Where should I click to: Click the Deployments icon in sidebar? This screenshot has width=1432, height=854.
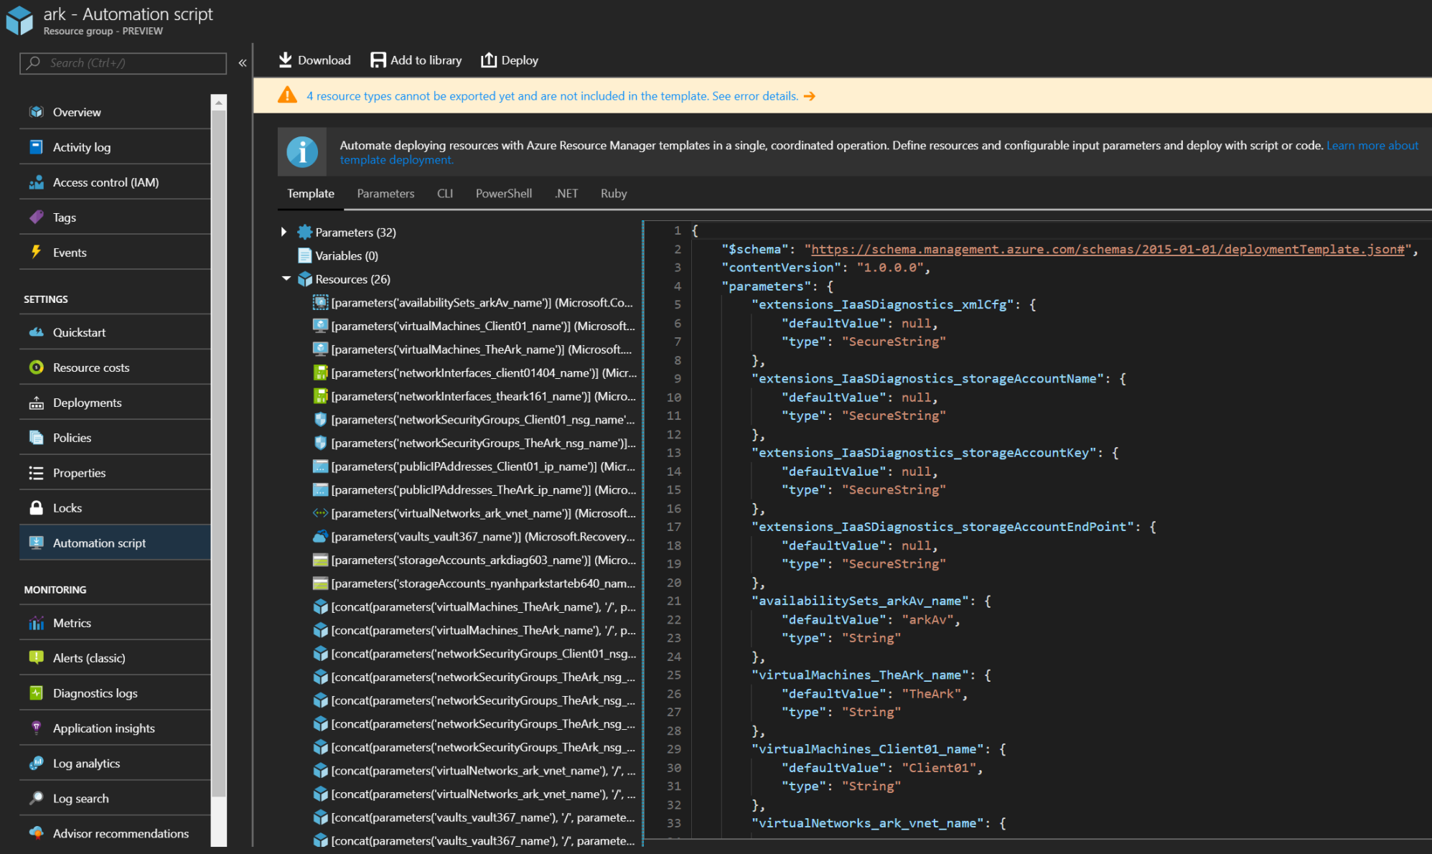point(36,403)
